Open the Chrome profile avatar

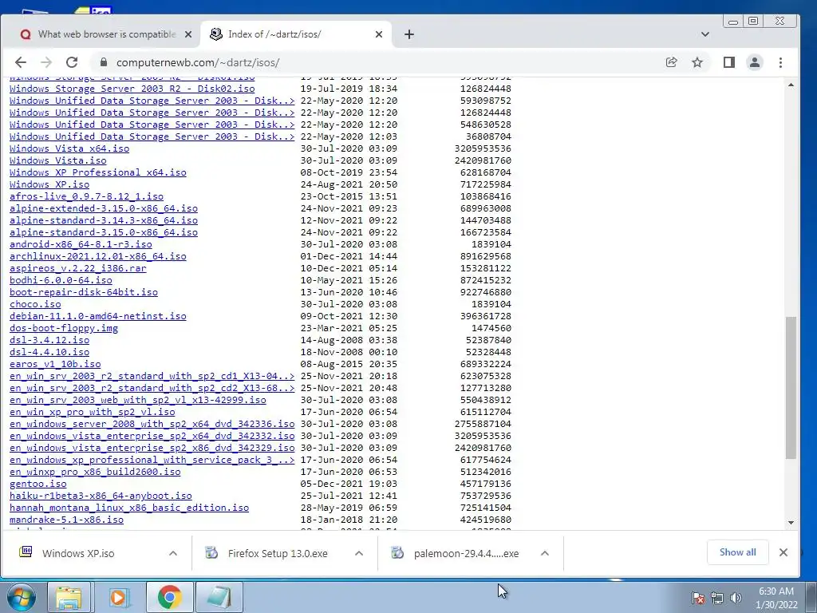[x=755, y=62]
